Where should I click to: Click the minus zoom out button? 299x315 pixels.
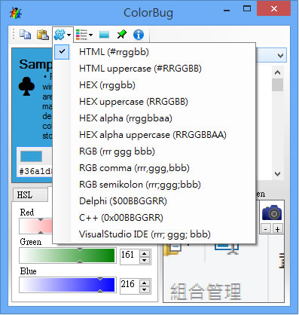266,229
